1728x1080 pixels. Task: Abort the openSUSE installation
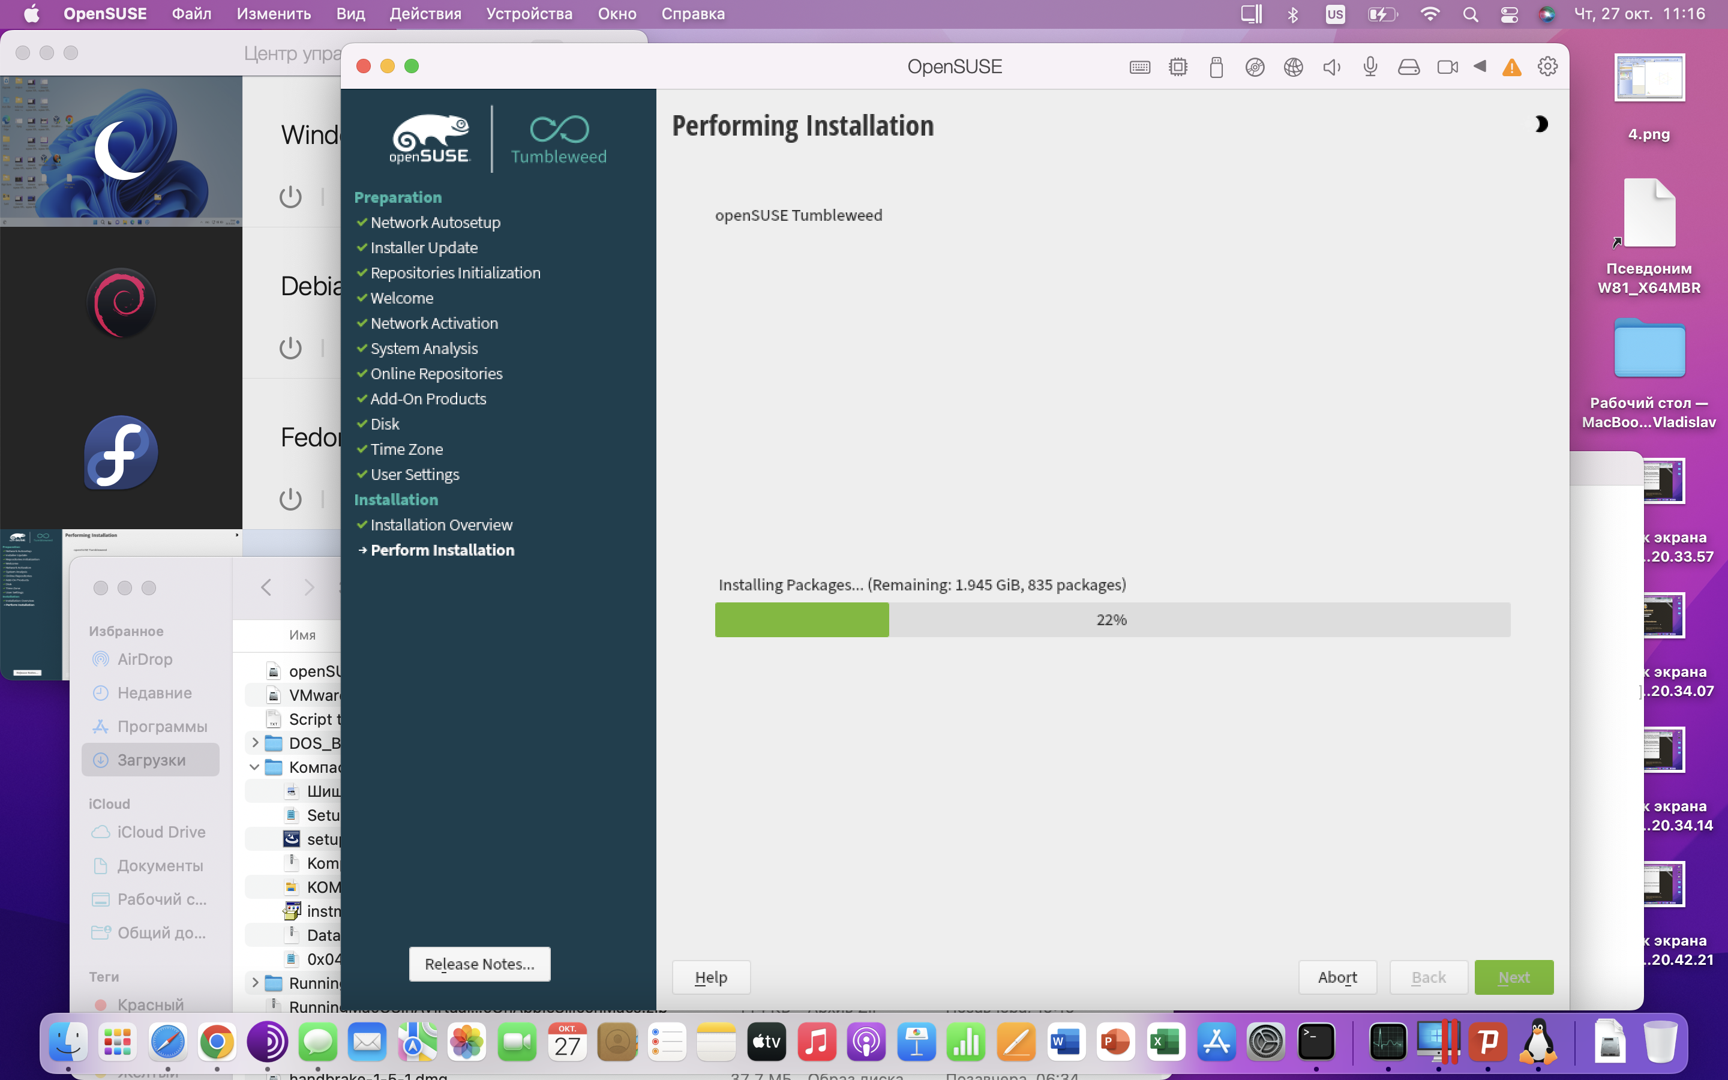pyautogui.click(x=1337, y=977)
